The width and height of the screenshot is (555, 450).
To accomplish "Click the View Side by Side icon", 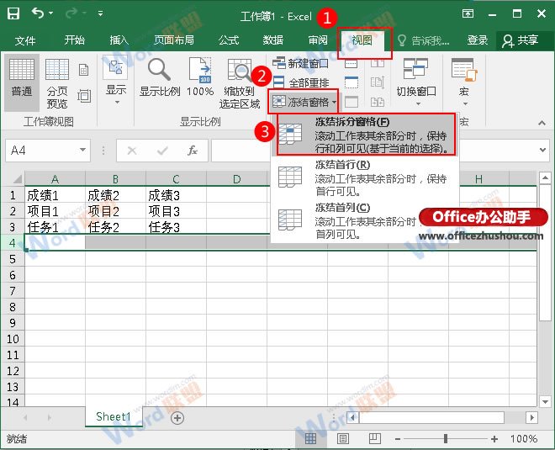I will pyautogui.click(x=378, y=63).
